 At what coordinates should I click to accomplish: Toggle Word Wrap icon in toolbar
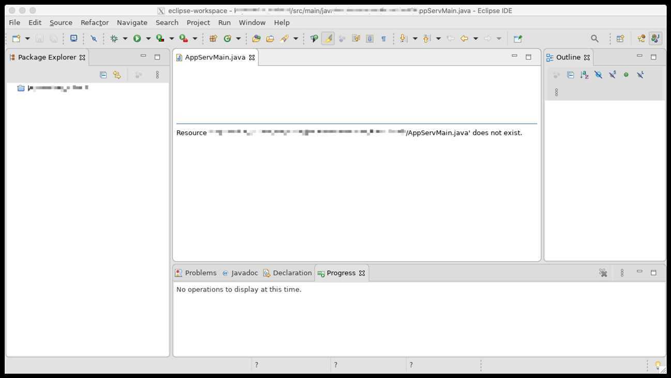tap(356, 39)
